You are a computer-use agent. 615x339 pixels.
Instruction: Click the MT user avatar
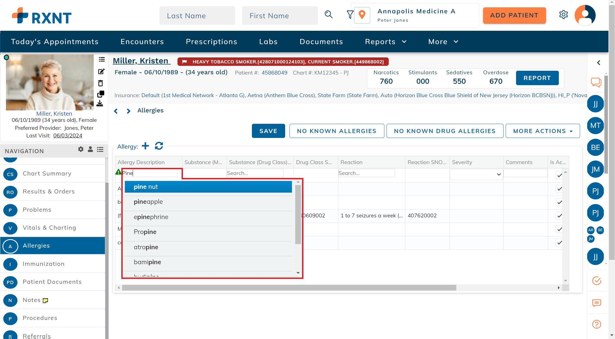click(595, 125)
